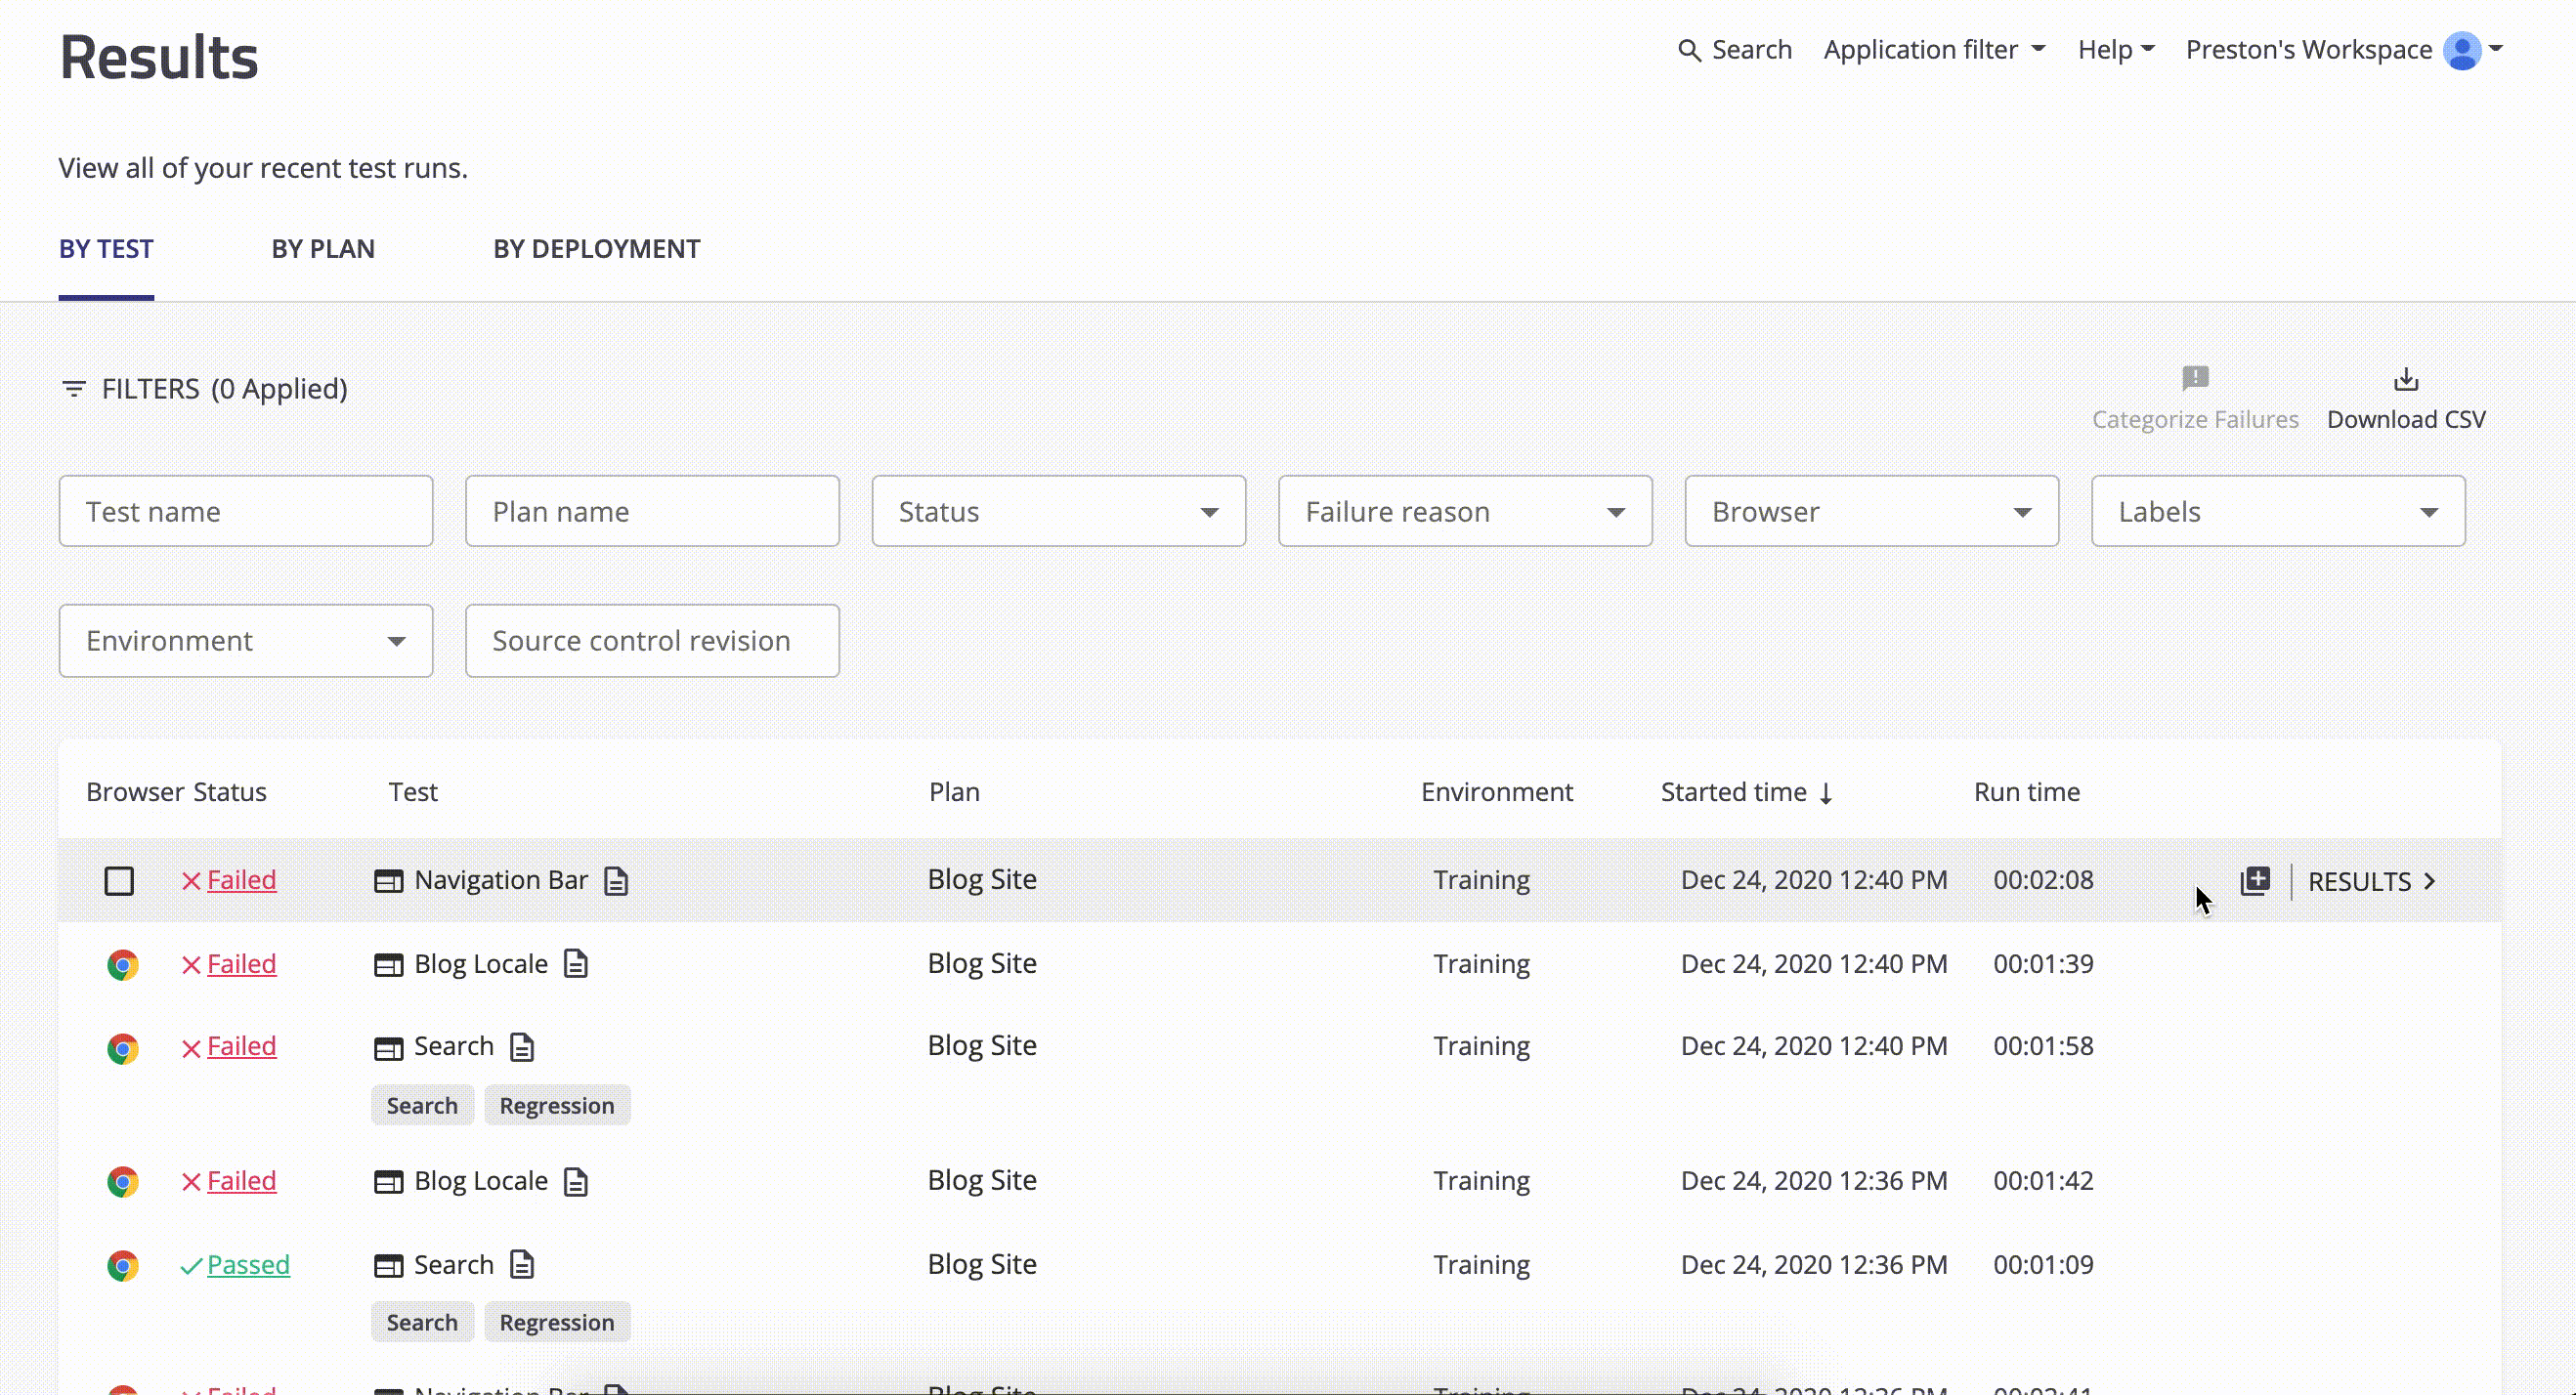Viewport: 2576px width, 1395px height.
Task: Click red X icon in Navigation Bar row
Action: coord(191,881)
